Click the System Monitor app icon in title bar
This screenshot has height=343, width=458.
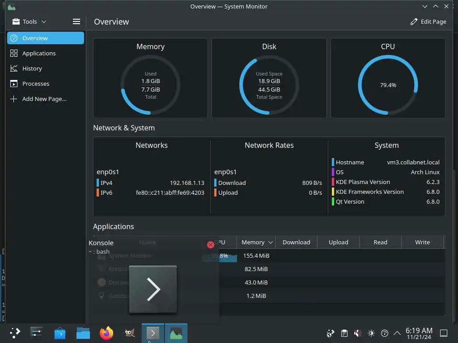pos(11,7)
